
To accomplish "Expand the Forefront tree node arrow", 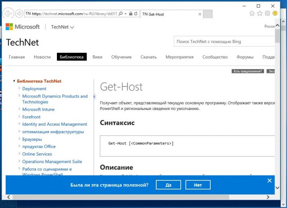I will click(19, 117).
